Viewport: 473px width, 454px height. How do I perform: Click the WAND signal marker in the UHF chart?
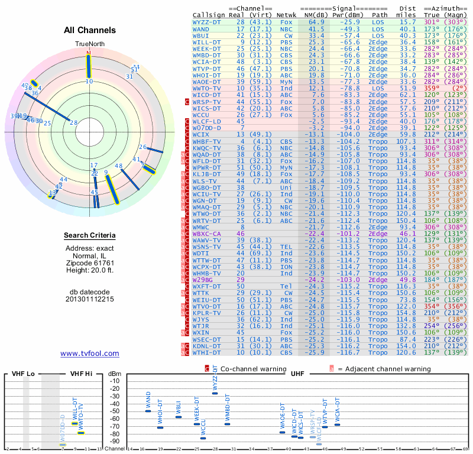148,411
